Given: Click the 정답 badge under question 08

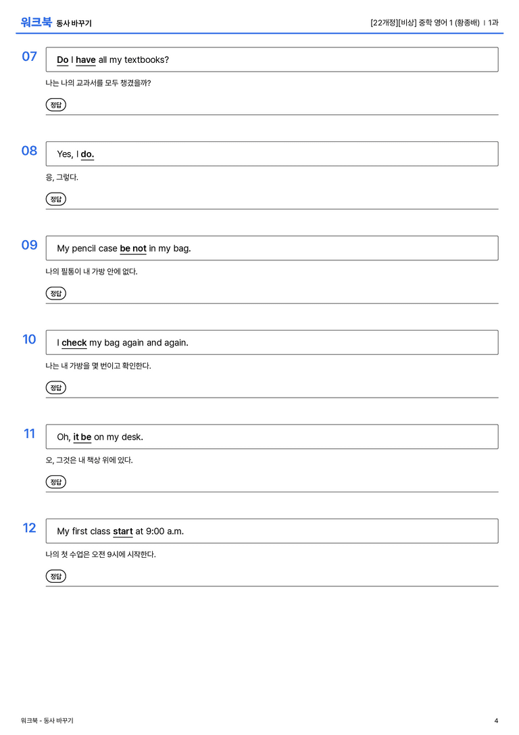Looking at the screenshot, I should pos(55,199).
